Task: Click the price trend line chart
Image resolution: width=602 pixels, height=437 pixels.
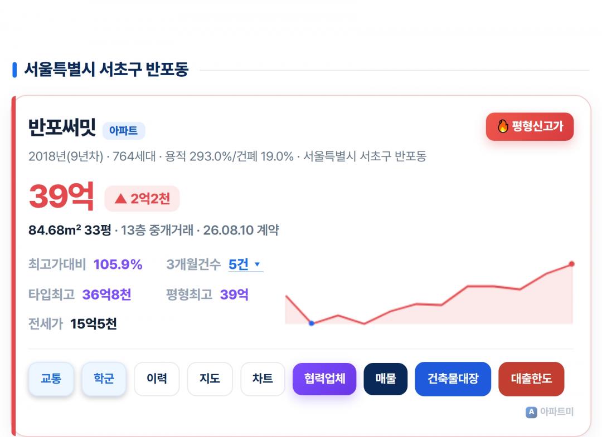Action: coord(429,293)
